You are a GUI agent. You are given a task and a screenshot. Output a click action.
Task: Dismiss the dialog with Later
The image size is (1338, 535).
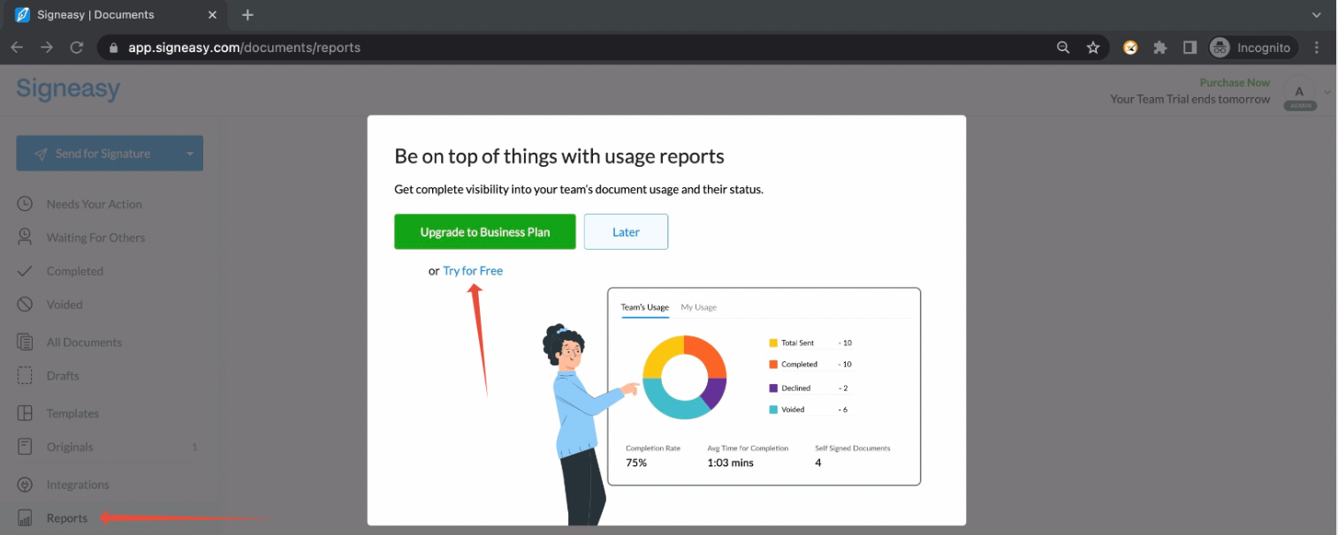[x=626, y=232]
